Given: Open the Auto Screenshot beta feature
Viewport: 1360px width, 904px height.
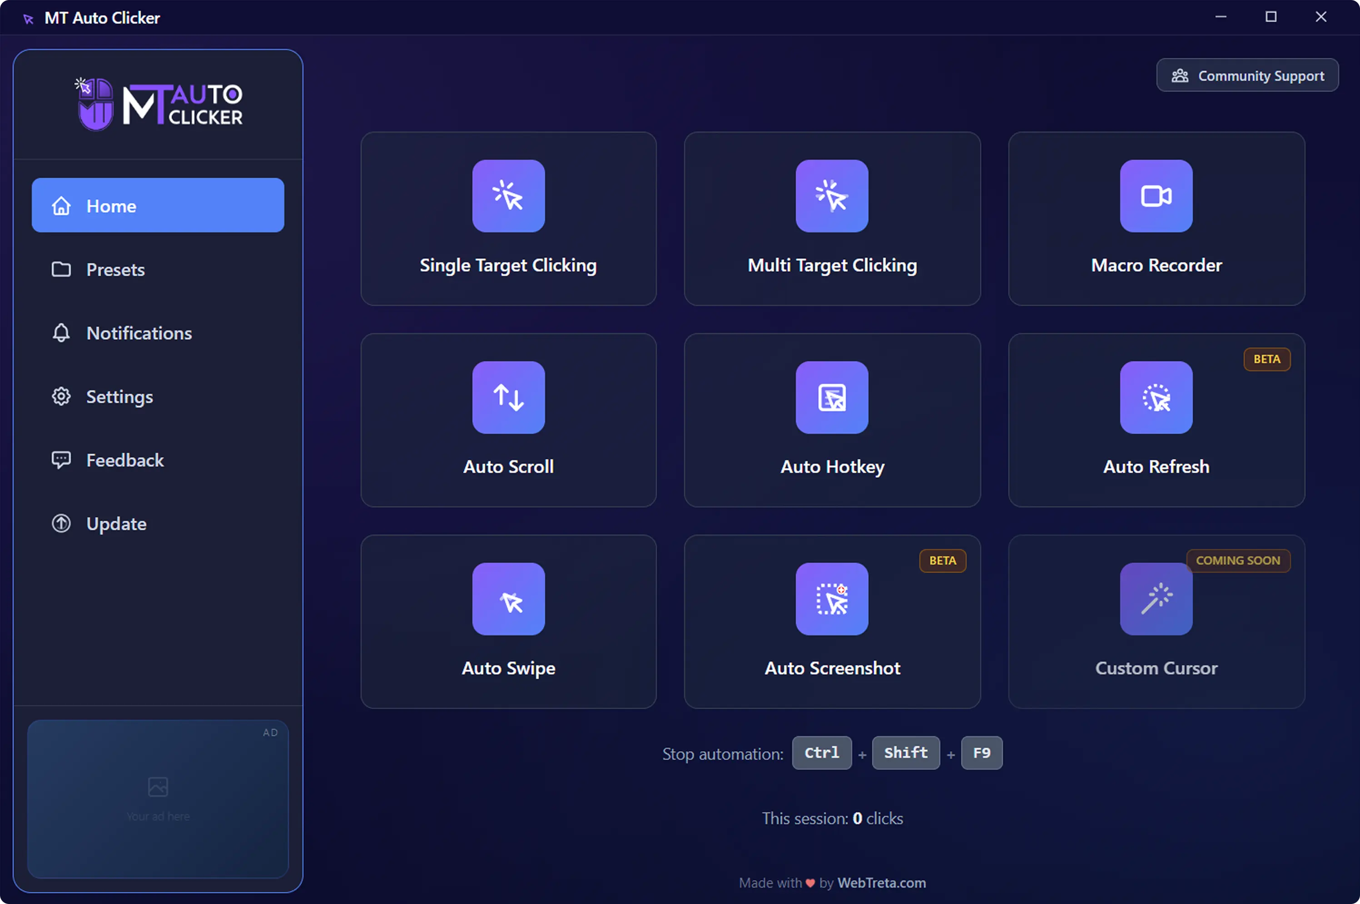Looking at the screenshot, I should click(832, 622).
